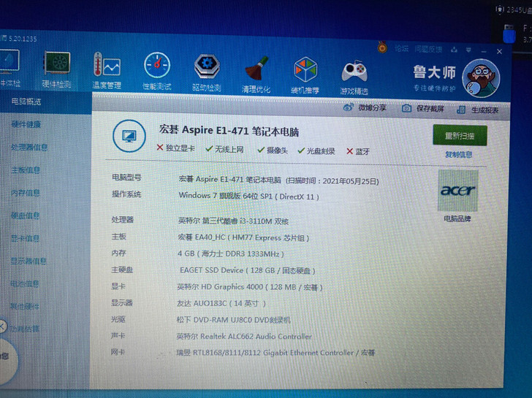Select 处理器信息 in the sidebar
Image resolution: width=532 pixels, height=398 pixels.
pos(29,147)
